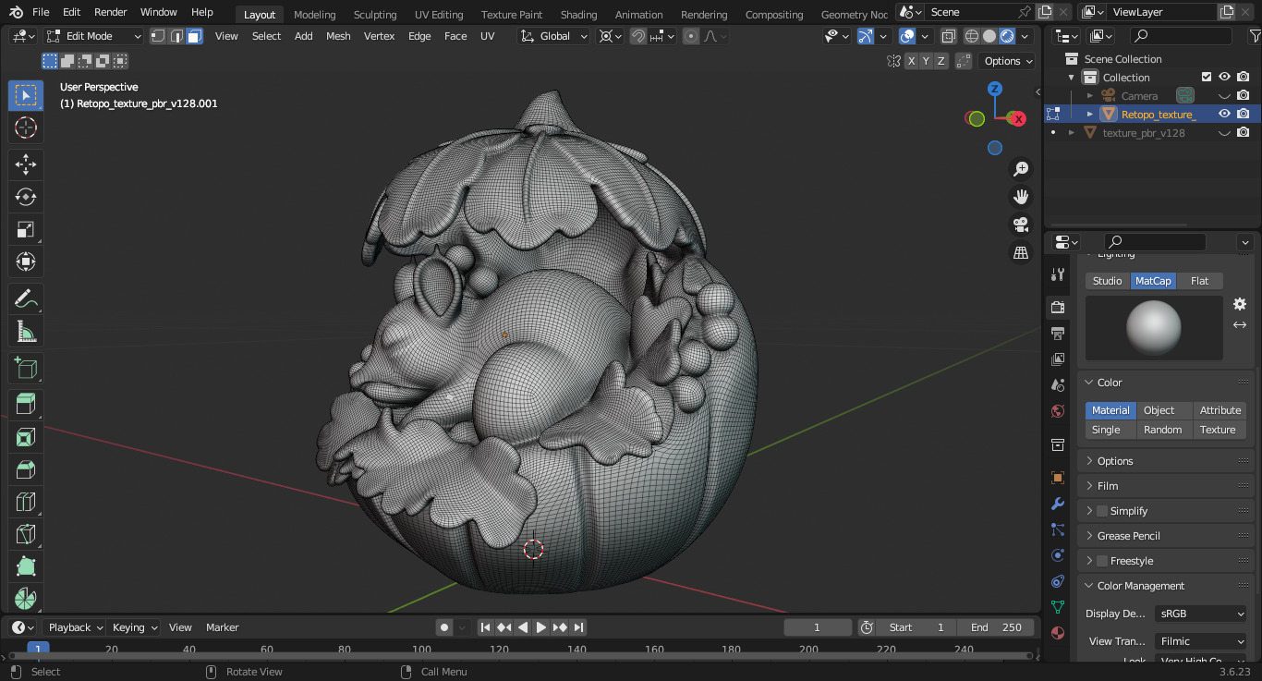Viewport: 1262px width, 681px height.
Task: Enable the Simplify checkbox
Action: pyautogui.click(x=1102, y=511)
